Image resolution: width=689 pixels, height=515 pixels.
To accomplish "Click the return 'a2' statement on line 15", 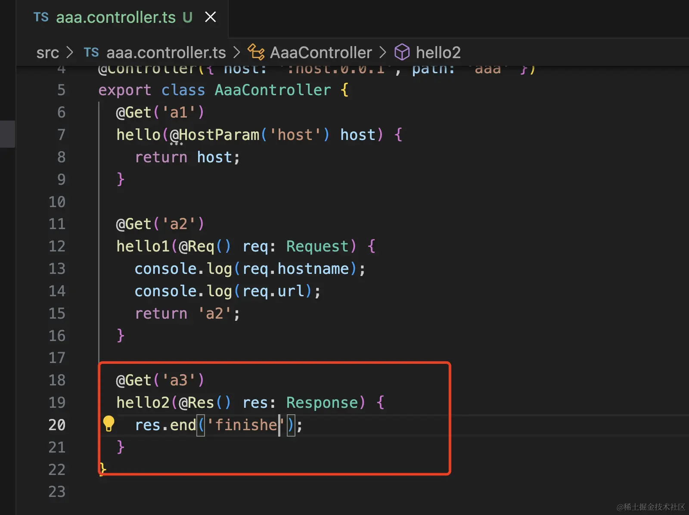I will (187, 313).
